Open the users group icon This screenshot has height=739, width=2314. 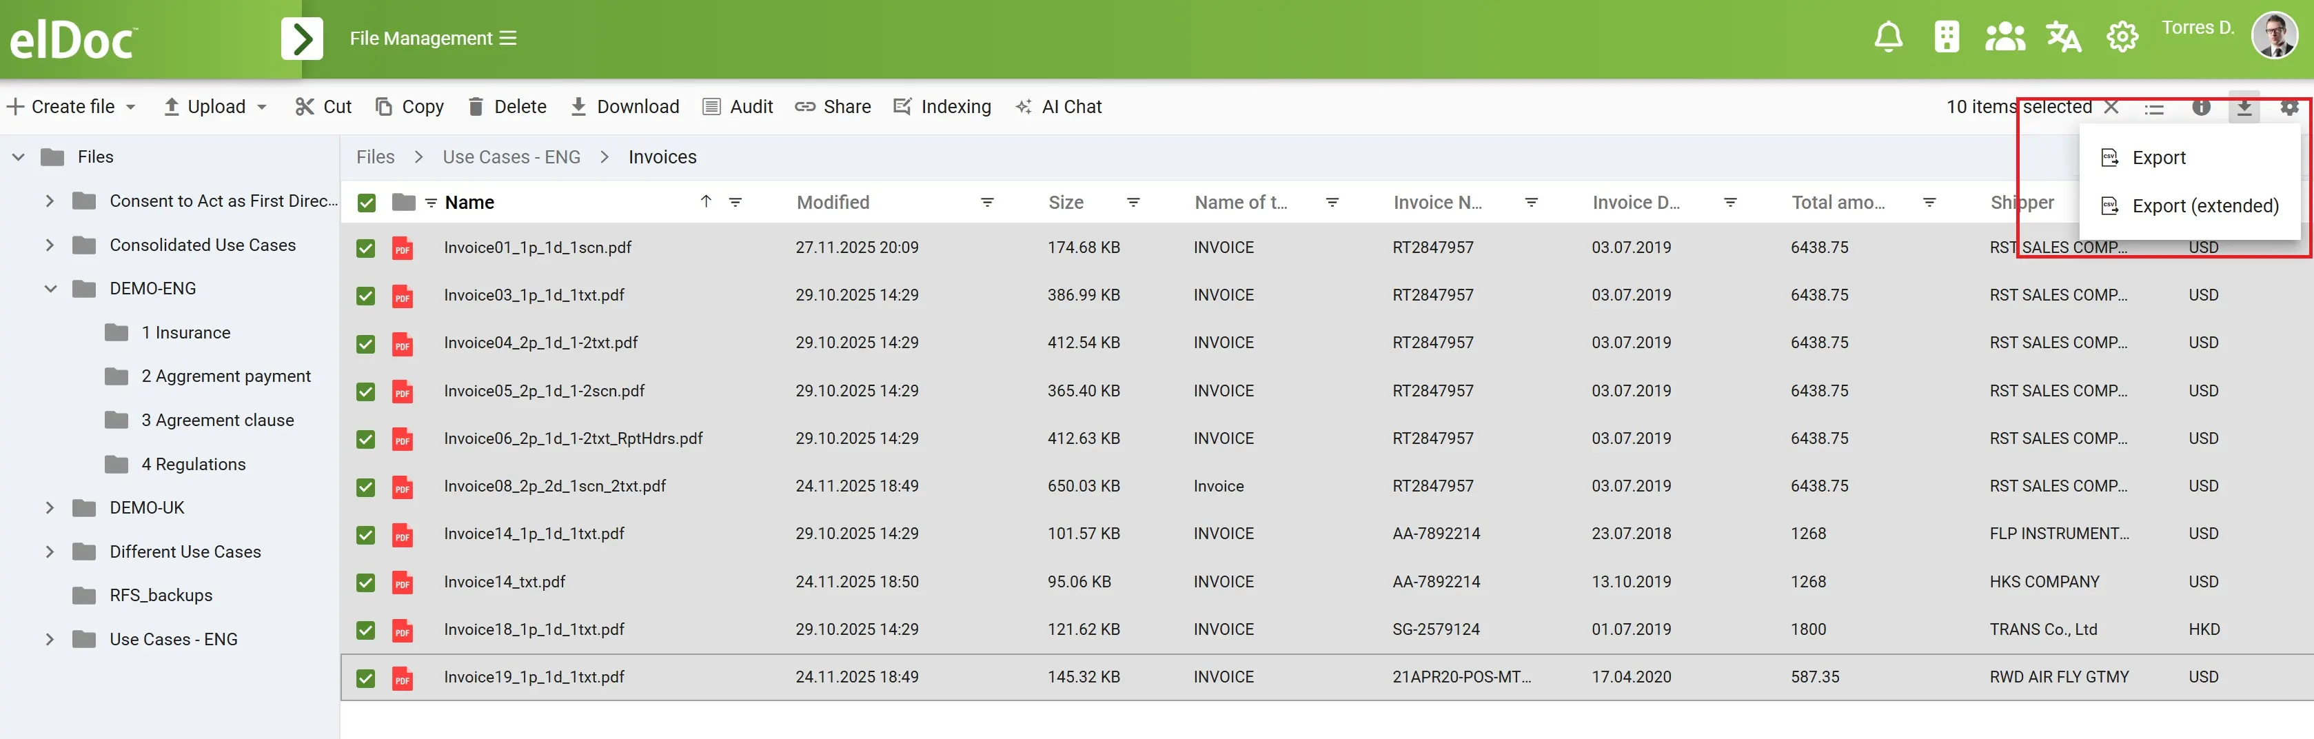2004,37
